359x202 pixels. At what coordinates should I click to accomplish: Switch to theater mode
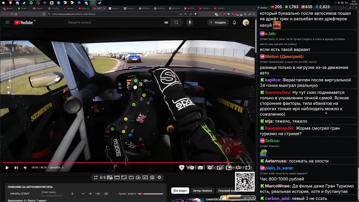[238, 168]
